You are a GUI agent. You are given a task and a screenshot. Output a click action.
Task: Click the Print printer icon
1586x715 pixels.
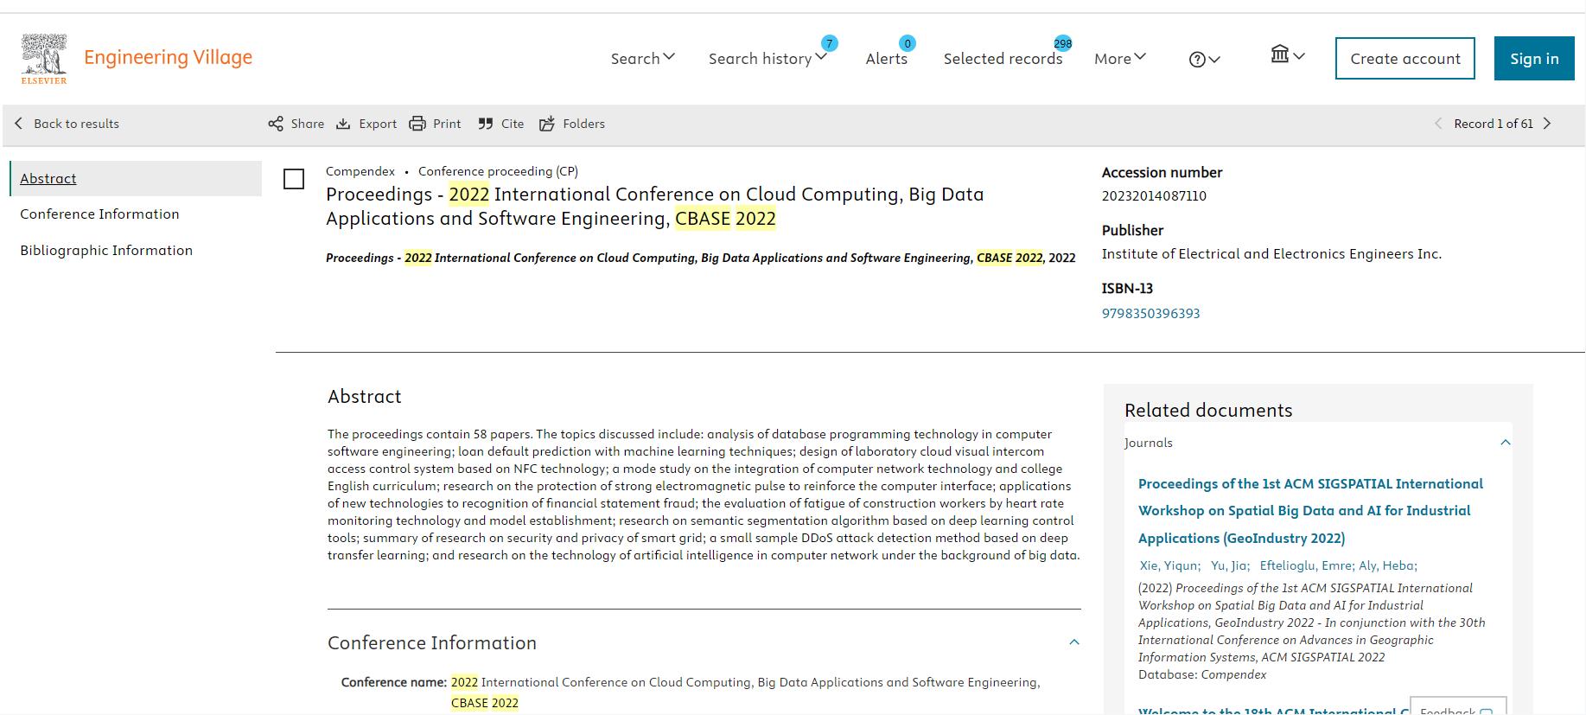point(417,124)
